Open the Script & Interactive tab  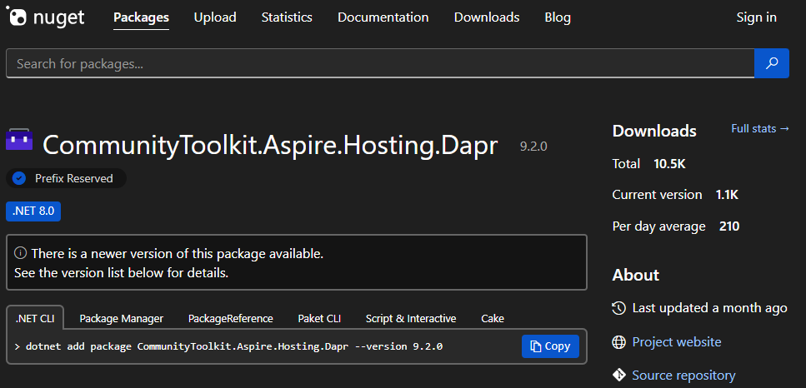coord(411,319)
